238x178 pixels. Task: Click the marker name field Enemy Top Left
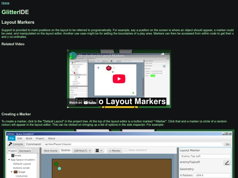[x=205, y=156]
